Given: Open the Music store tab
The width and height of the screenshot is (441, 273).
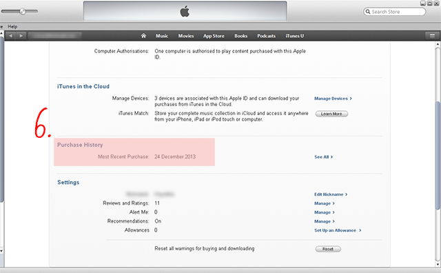Looking at the screenshot, I should pos(162,36).
